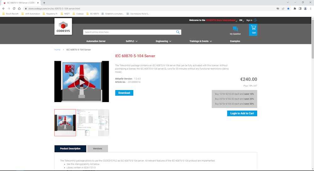Screen dimensions: 314x171
Task: Click the eye-slash icon in address bar
Action: coord(278,9)
